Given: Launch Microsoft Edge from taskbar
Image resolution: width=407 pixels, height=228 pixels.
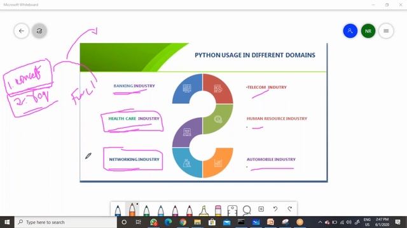Looking at the screenshot, I should (168, 222).
